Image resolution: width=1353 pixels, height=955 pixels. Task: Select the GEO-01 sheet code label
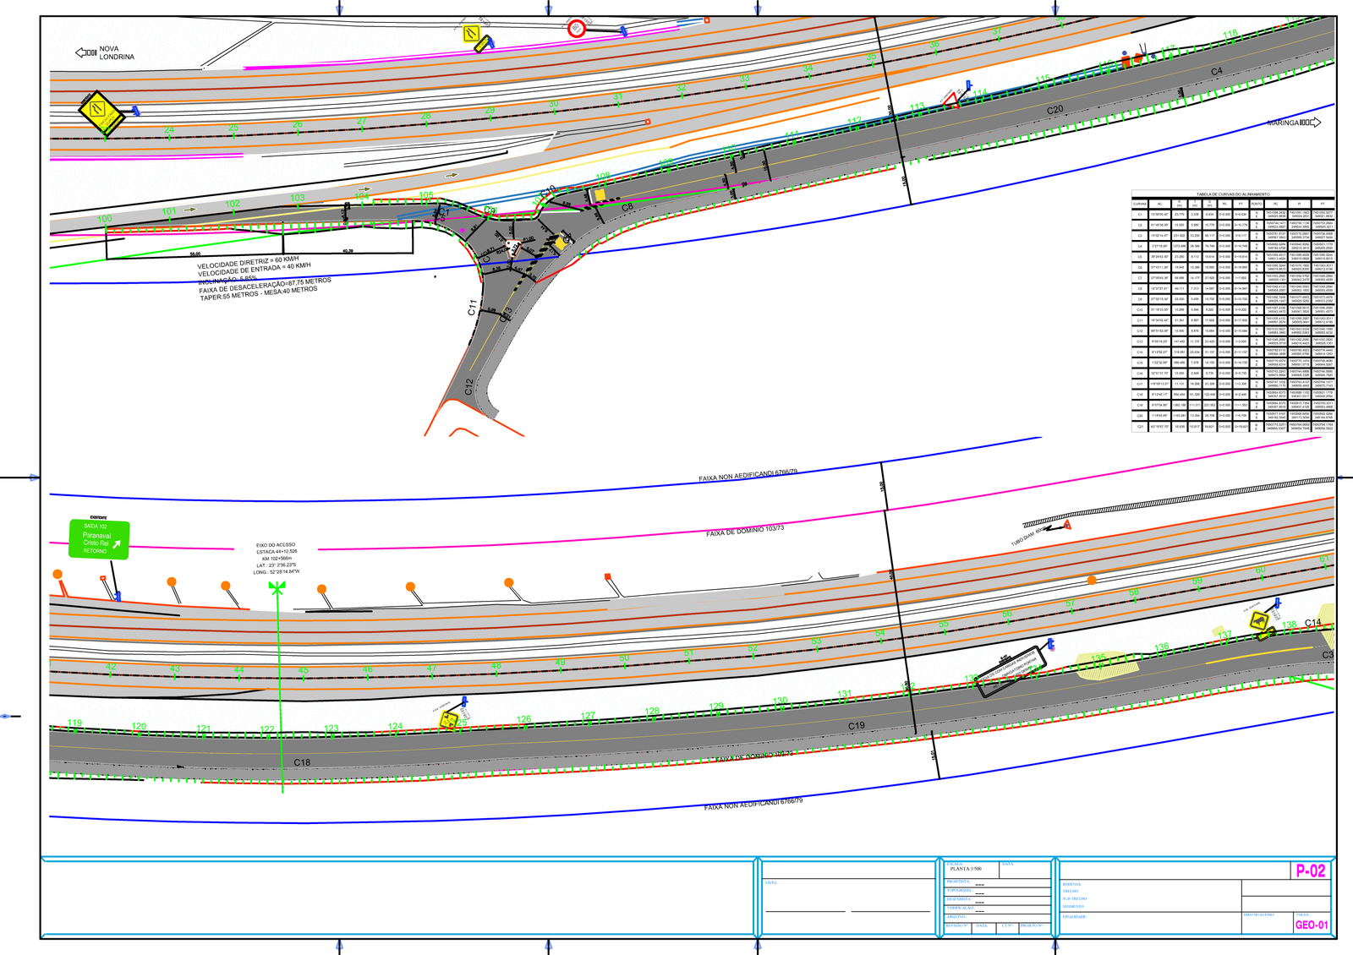[x=1311, y=925]
